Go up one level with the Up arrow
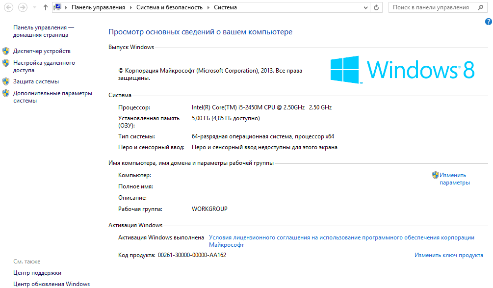Viewport: 493px width, 288px height. click(46, 7)
